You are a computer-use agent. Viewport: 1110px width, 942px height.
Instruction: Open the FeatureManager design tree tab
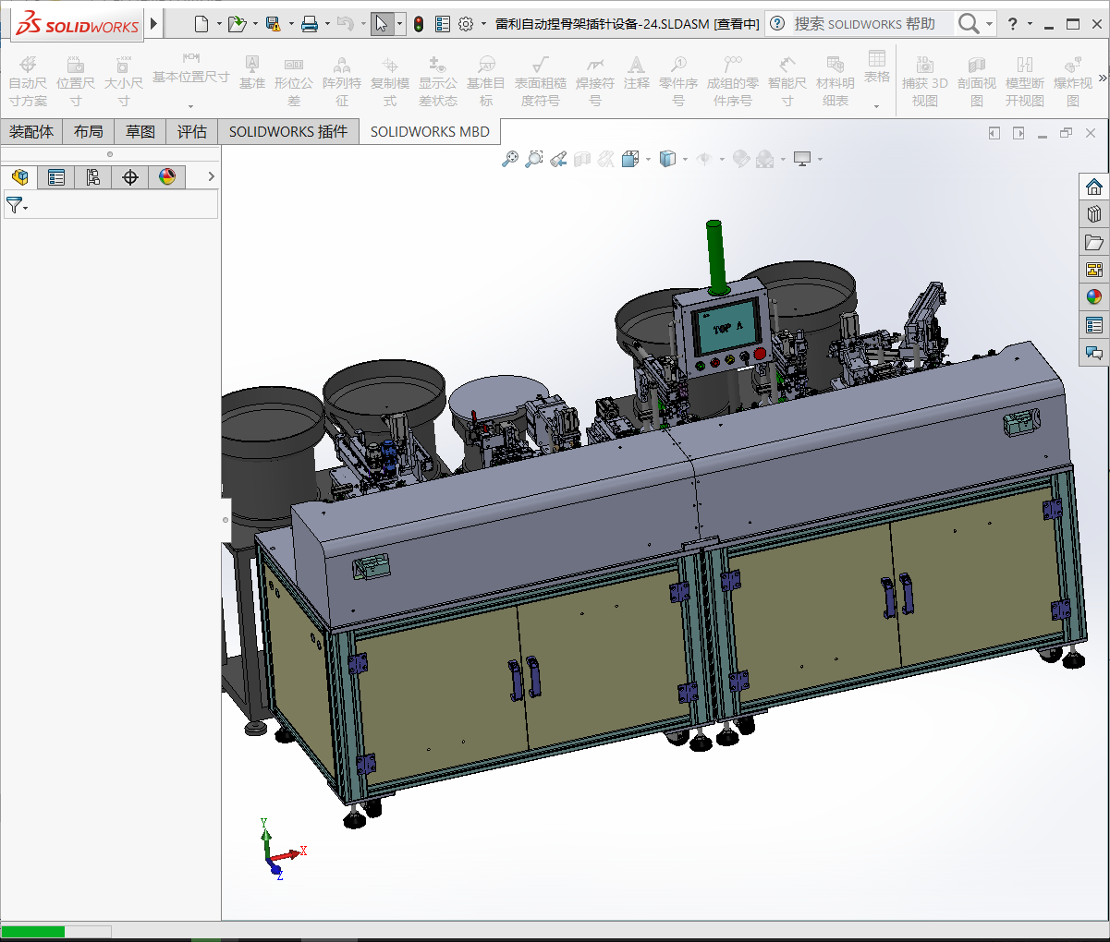[x=19, y=177]
